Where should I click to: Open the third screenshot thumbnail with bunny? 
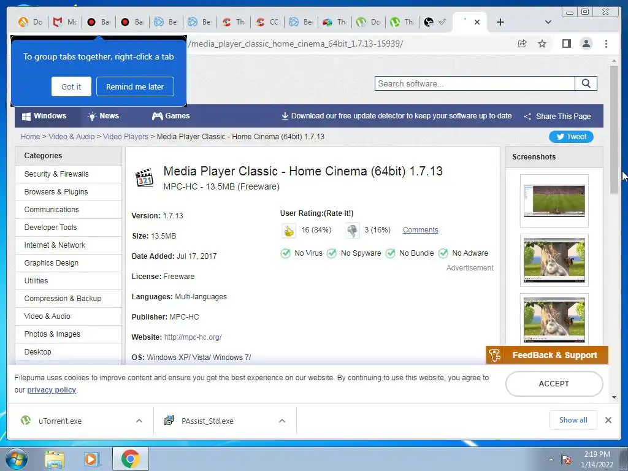pyautogui.click(x=554, y=320)
